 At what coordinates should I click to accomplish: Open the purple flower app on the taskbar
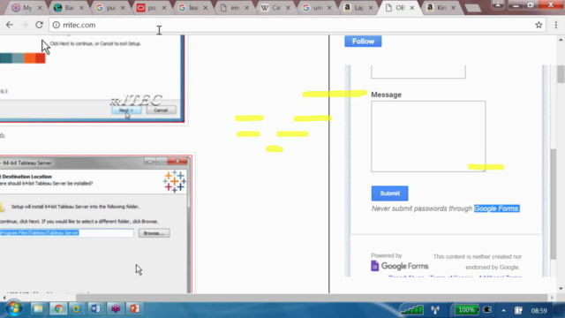pos(116,309)
